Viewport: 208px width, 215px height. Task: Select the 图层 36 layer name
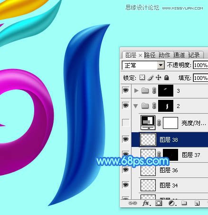click(169, 170)
